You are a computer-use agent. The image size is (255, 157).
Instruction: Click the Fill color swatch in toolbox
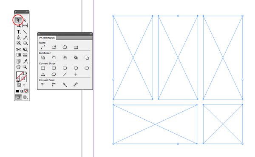click(20, 75)
